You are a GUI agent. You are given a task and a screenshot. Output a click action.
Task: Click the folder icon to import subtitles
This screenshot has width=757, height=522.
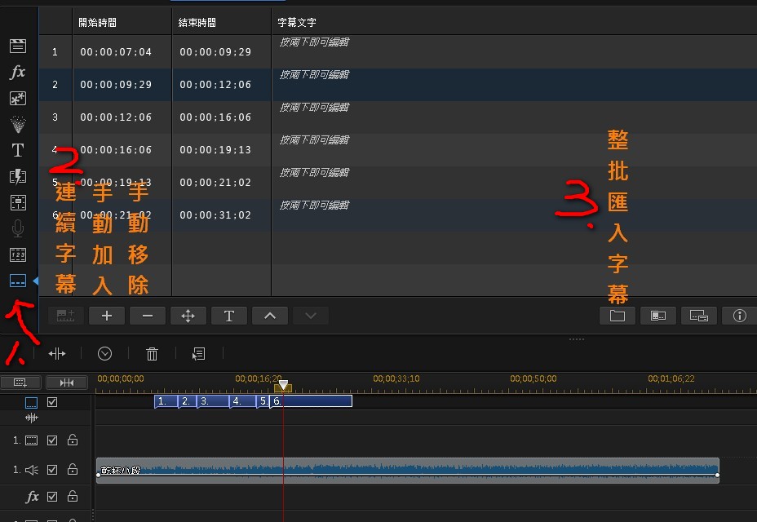pyautogui.click(x=618, y=316)
